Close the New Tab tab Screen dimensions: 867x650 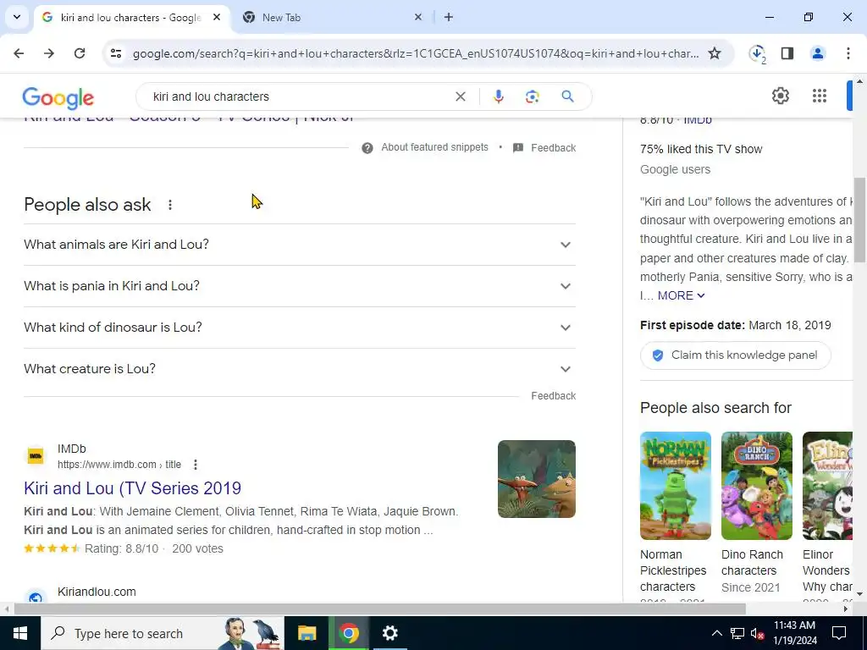[x=418, y=17]
